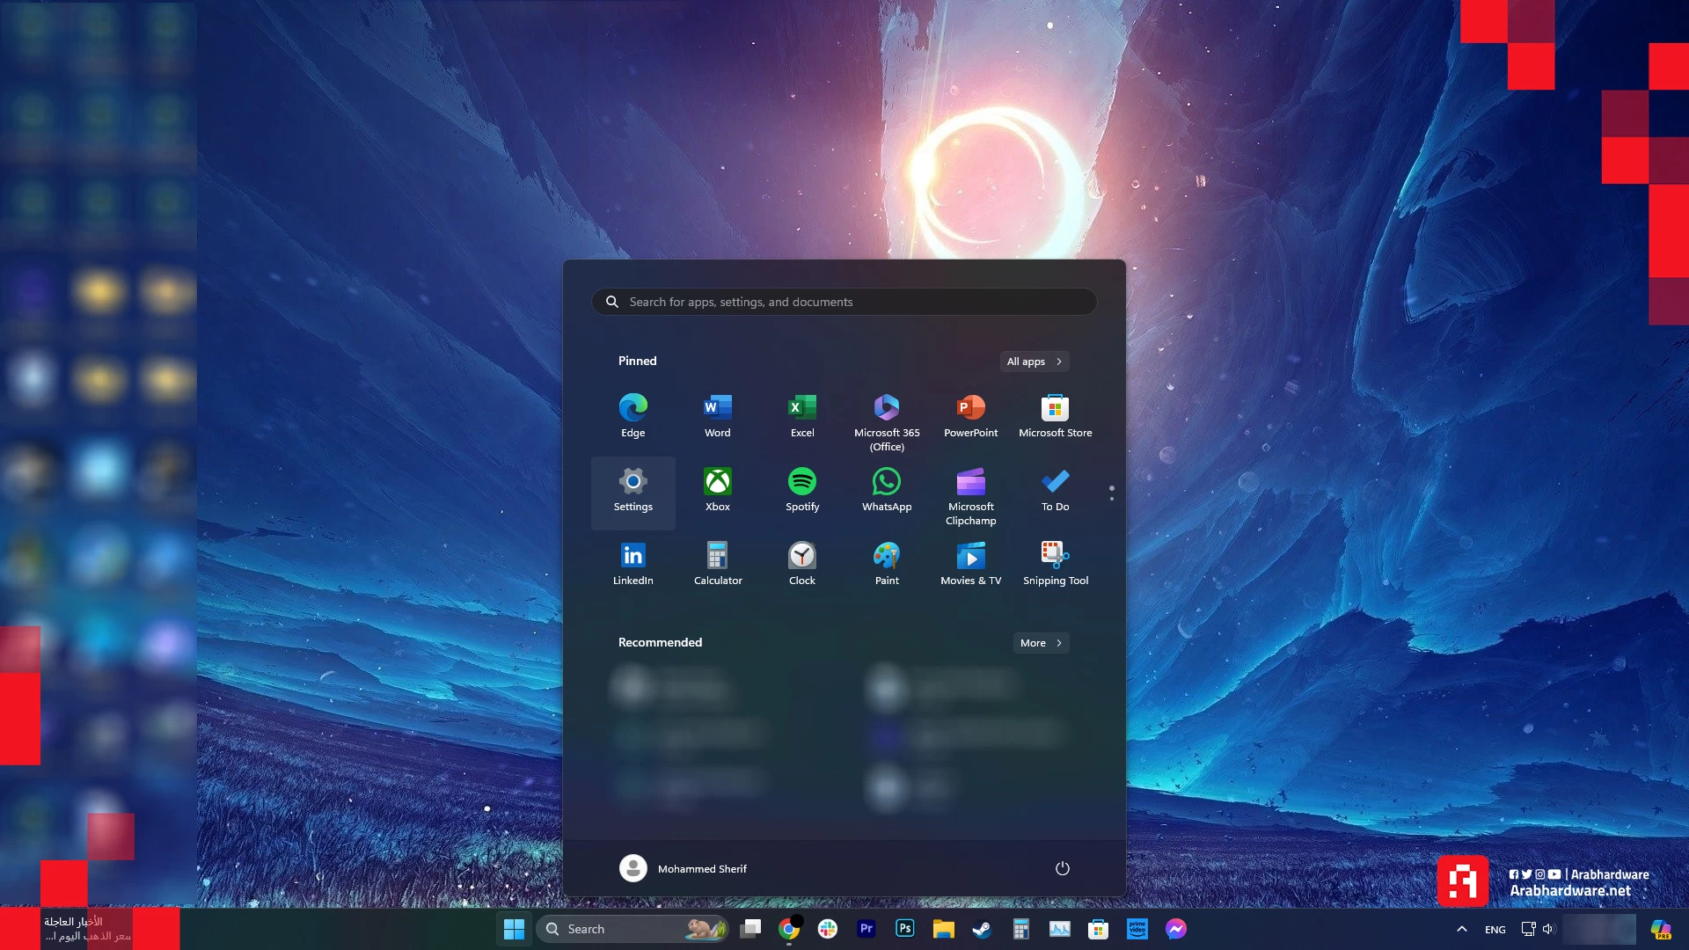This screenshot has height=950, width=1689.
Task: Open File Explorer from the taskbar
Action: point(944,929)
